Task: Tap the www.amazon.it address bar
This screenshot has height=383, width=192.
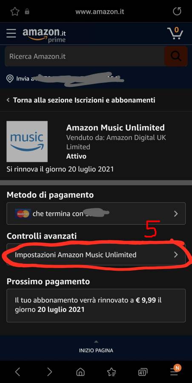Action: [100, 12]
